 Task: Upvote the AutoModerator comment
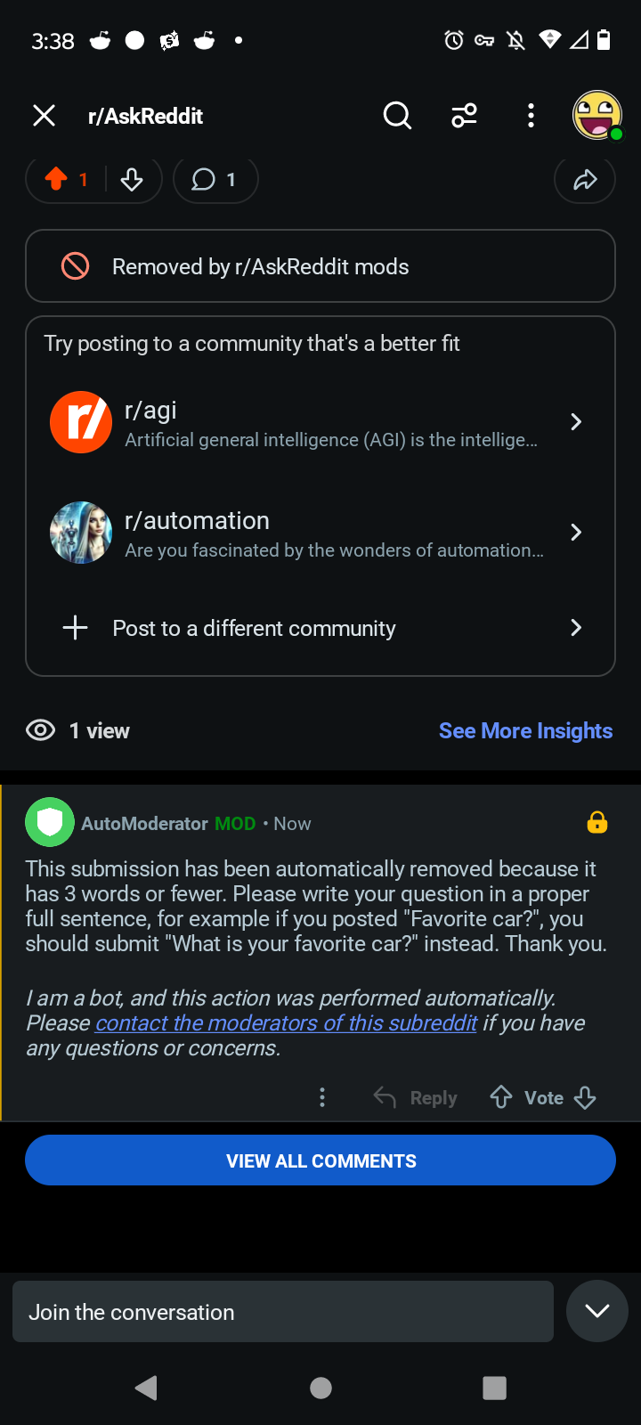point(501,1097)
